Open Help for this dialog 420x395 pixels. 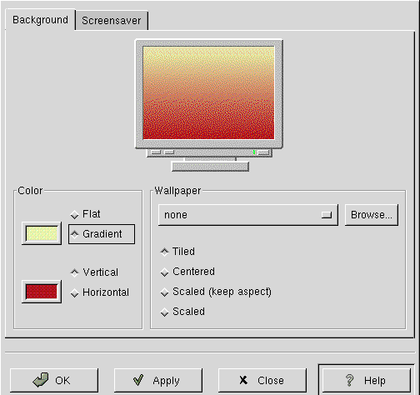pos(367,380)
